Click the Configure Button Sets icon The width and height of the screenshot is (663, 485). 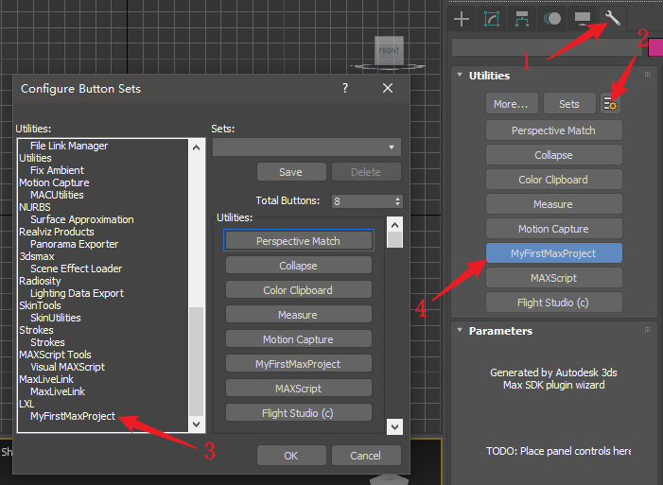(x=612, y=103)
